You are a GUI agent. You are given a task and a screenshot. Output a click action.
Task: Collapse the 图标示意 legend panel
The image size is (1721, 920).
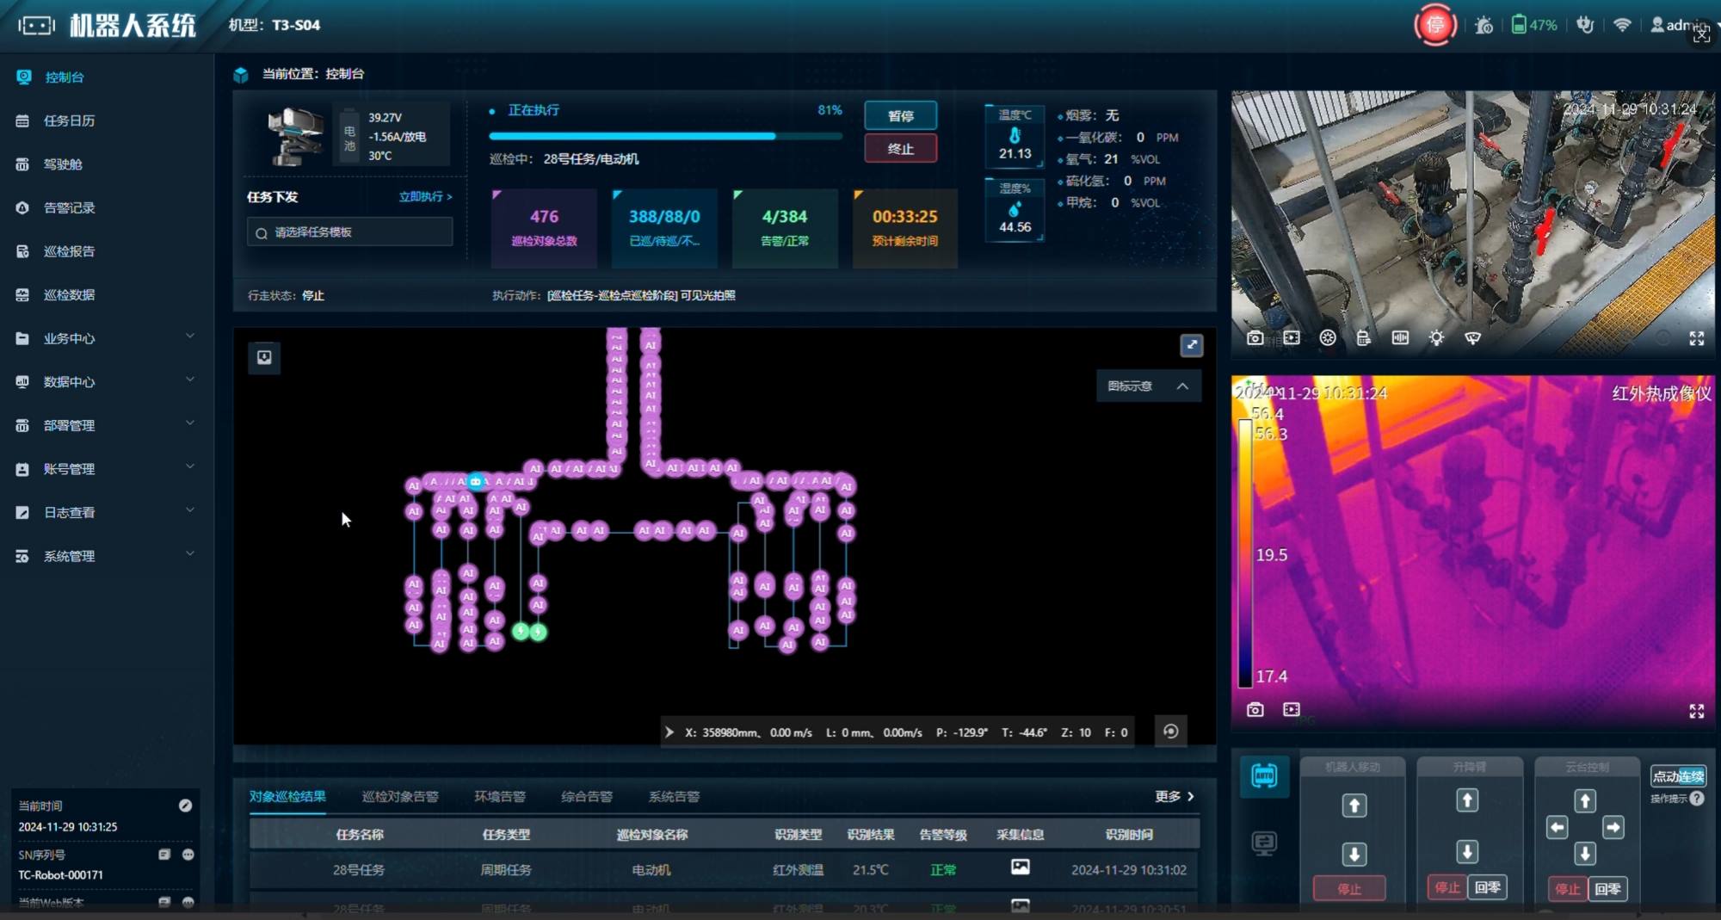[x=1182, y=386]
